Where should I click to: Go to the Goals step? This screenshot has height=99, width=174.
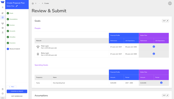11,13
